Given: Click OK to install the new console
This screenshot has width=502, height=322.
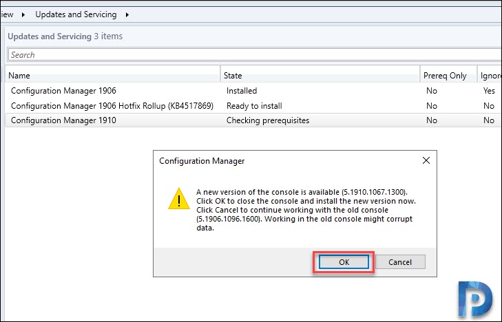Looking at the screenshot, I should 344,262.
